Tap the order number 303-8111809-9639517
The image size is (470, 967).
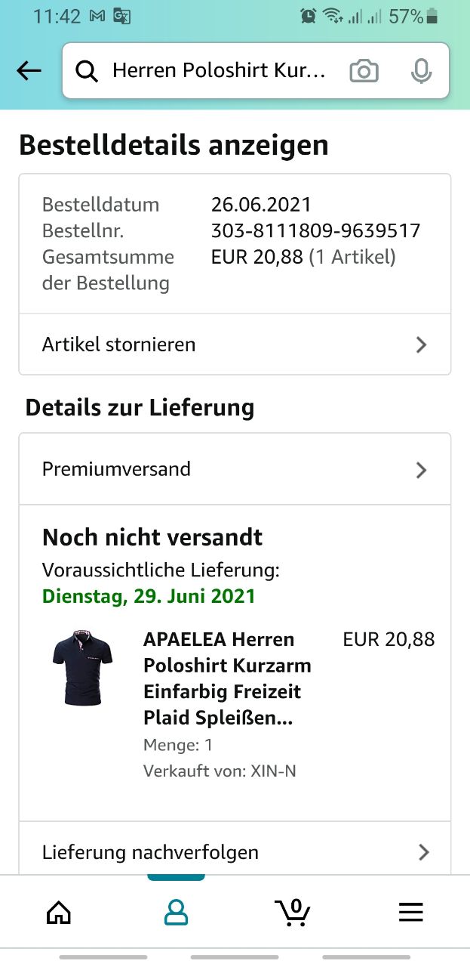point(315,230)
